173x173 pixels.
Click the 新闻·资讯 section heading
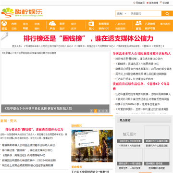pos(8,121)
